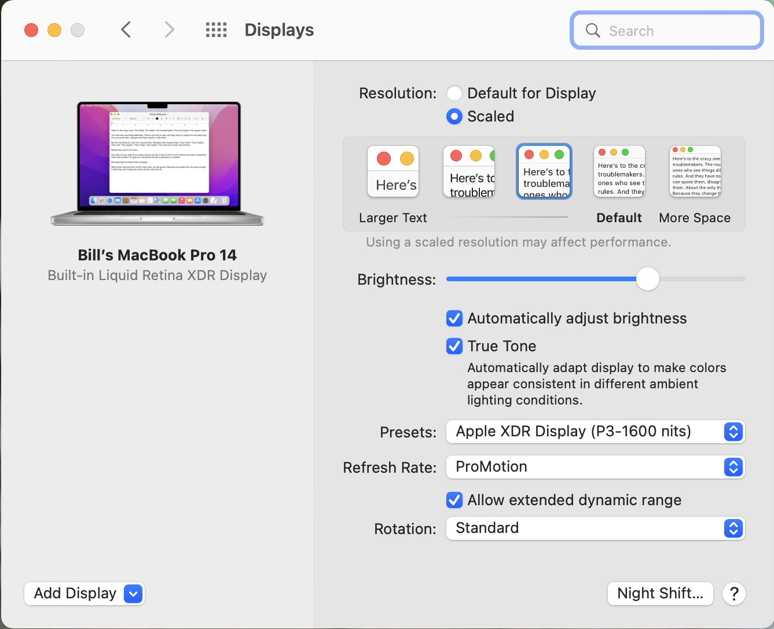Click the Built-in Liquid Retina XDR Display text
Screen dimensions: 774x629
click(x=157, y=275)
